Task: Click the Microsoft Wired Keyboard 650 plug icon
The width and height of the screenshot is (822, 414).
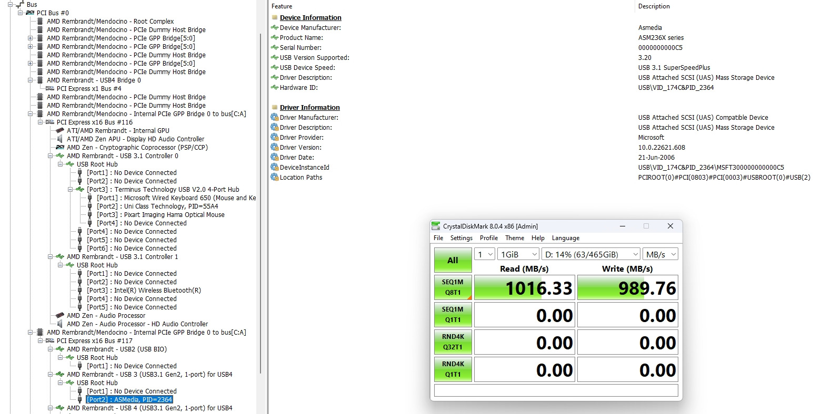Action: 90,198
